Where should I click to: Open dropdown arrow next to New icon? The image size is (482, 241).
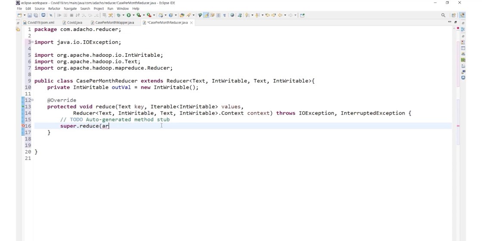tap(25, 15)
